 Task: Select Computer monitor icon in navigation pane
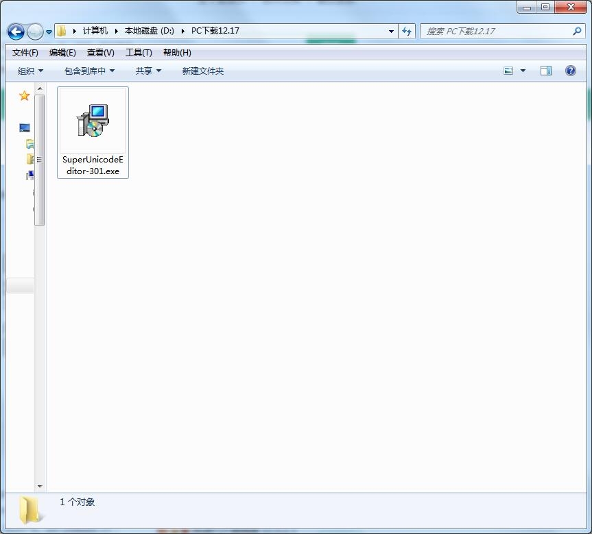point(25,128)
